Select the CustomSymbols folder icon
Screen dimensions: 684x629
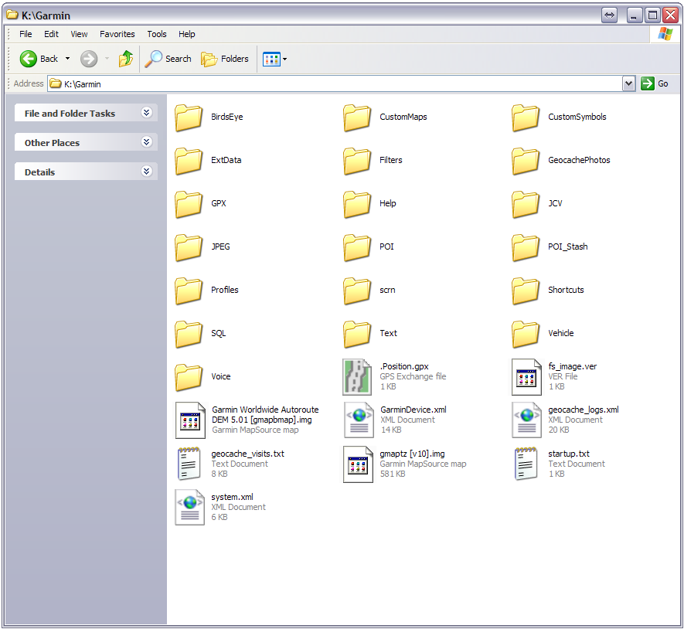tap(526, 117)
